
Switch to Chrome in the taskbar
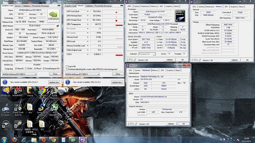(53, 140)
